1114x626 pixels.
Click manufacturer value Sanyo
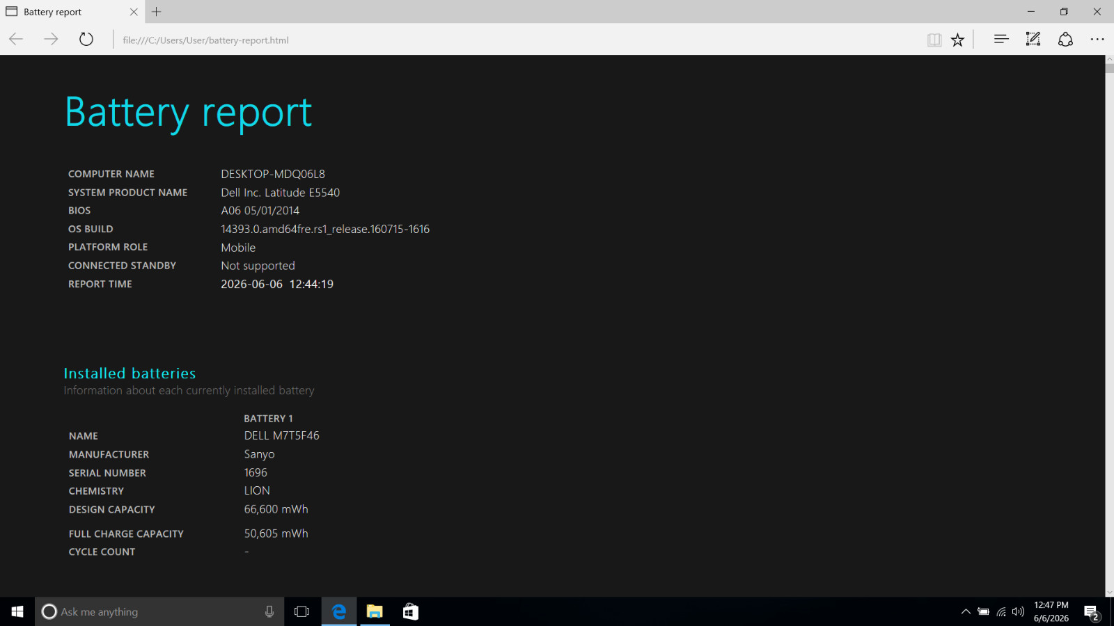(259, 454)
